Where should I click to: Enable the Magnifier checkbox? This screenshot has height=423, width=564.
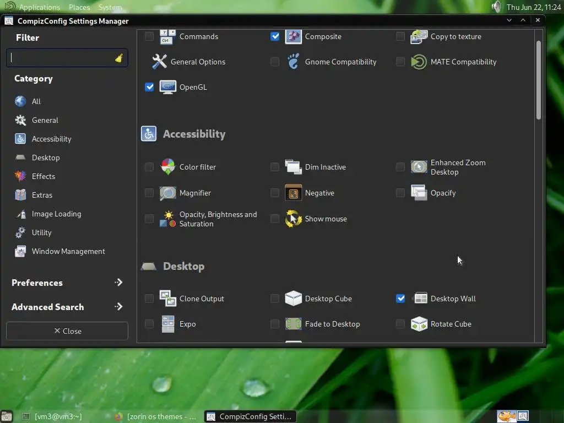click(149, 193)
